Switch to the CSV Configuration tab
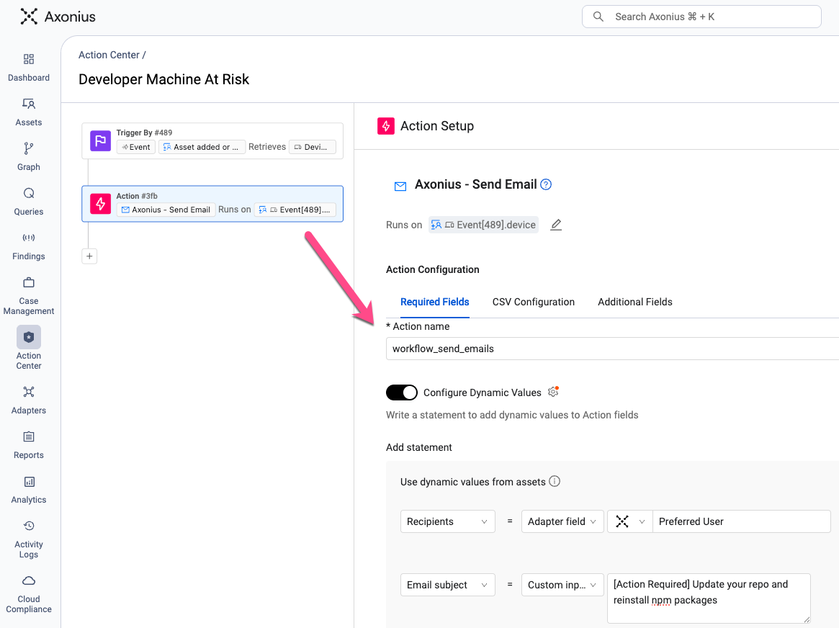 [x=534, y=302]
